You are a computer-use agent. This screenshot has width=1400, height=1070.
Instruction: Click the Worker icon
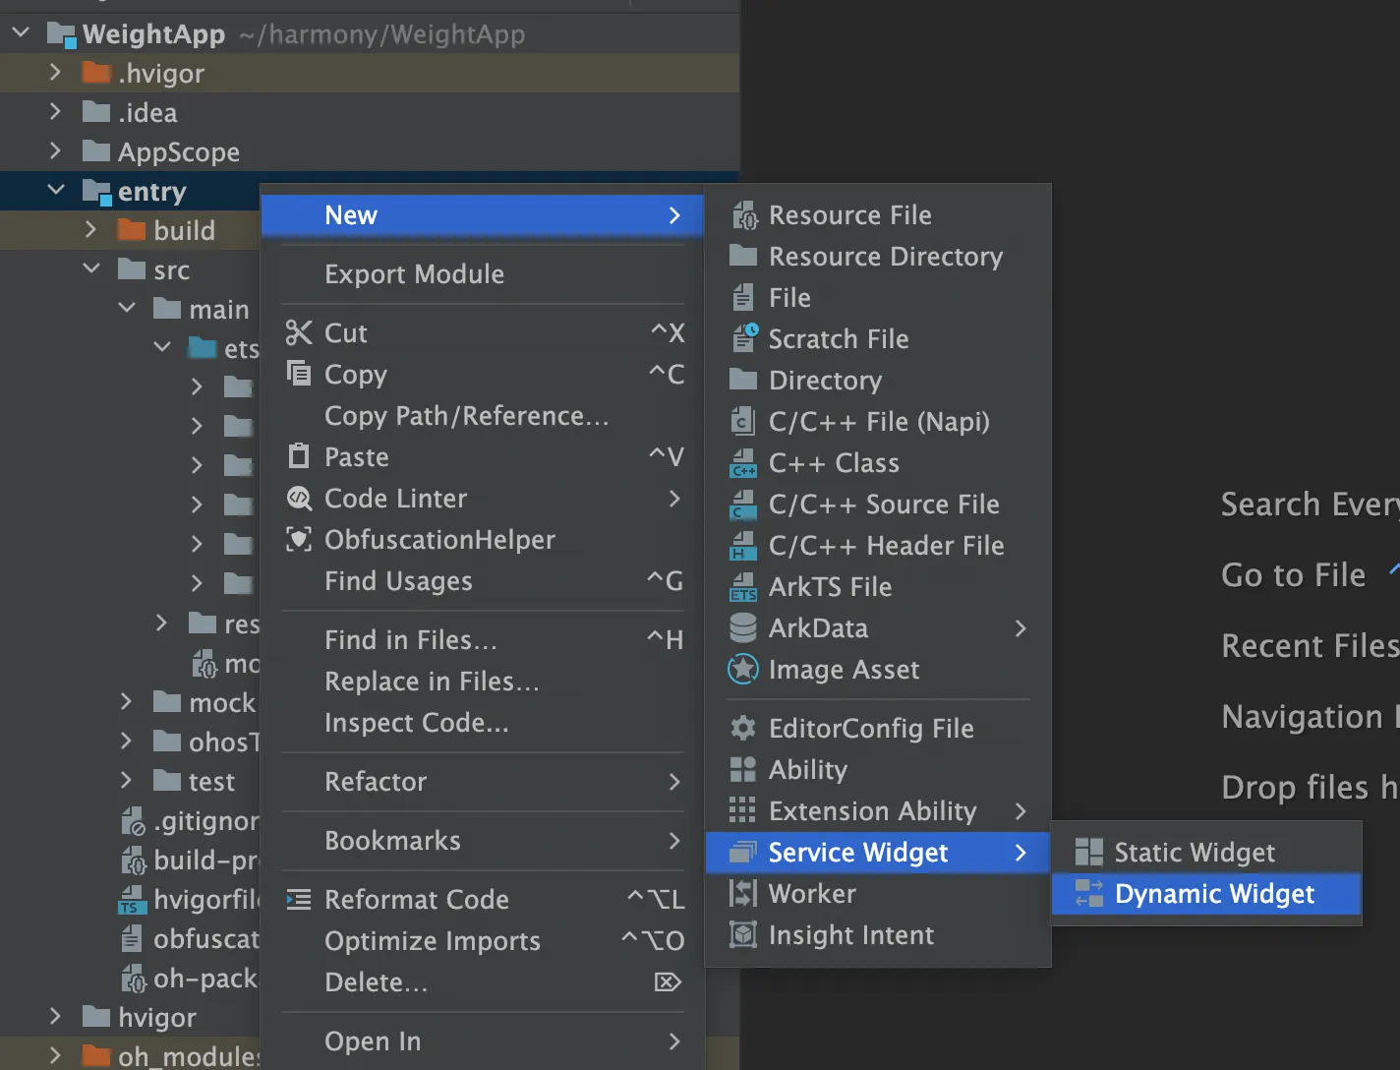[x=743, y=894]
